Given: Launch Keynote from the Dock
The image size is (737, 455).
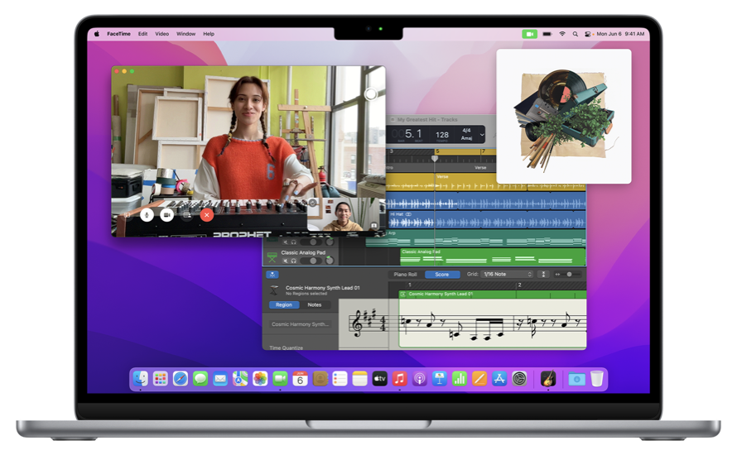Looking at the screenshot, I should tap(440, 378).
